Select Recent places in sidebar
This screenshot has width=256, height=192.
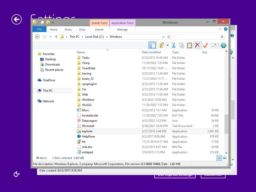pyautogui.click(x=54, y=70)
